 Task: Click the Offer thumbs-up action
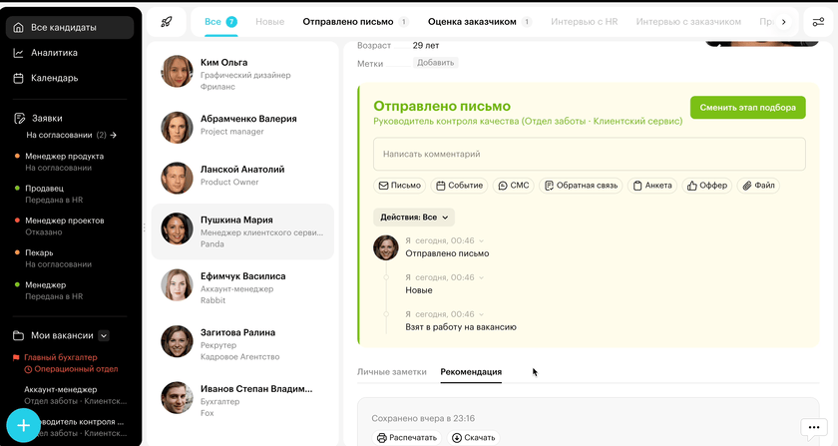pos(706,186)
